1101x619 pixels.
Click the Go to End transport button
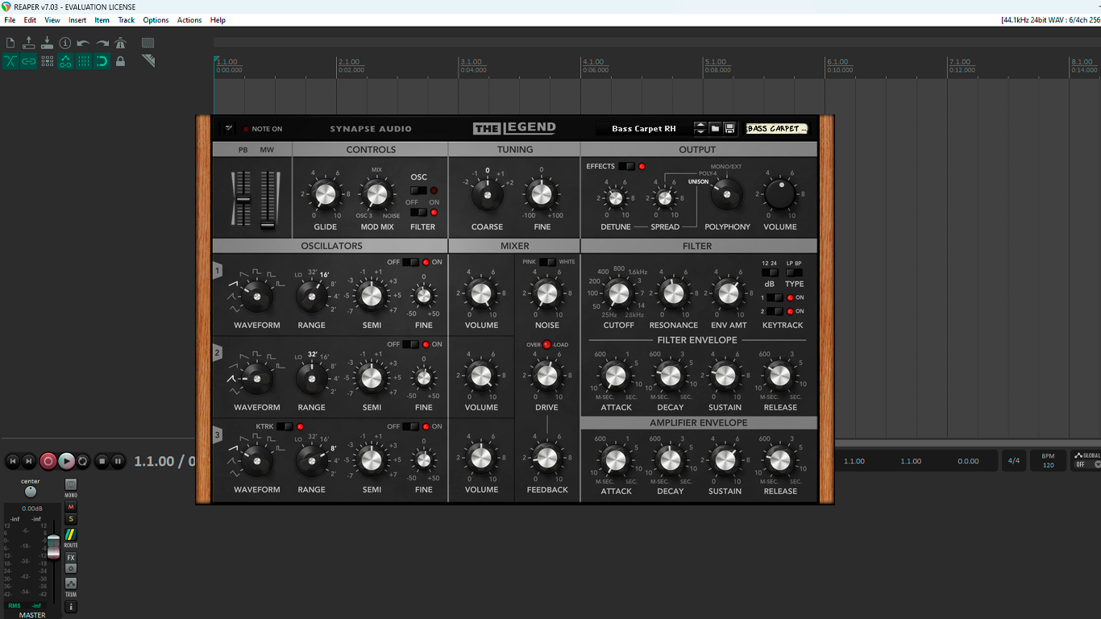pyautogui.click(x=29, y=461)
